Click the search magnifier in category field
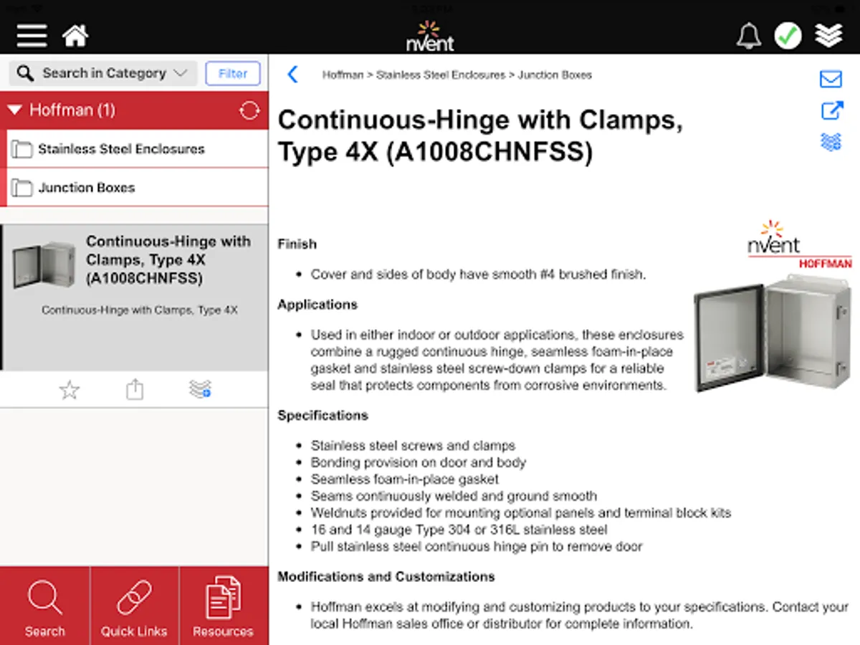 [x=25, y=73]
